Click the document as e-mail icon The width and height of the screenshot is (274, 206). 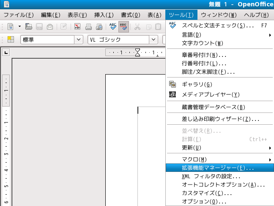(x=50, y=27)
